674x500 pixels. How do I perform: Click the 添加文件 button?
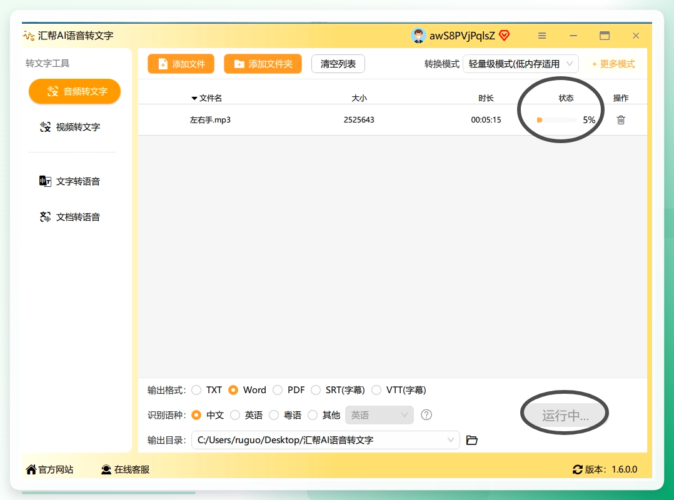point(181,64)
